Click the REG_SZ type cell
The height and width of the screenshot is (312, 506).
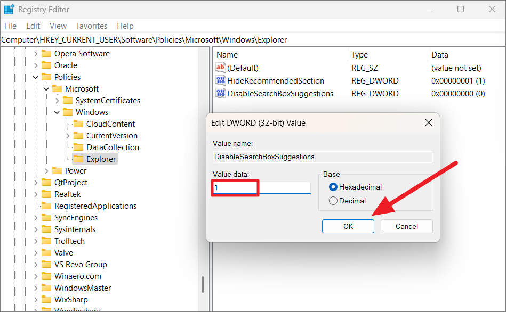(365, 68)
